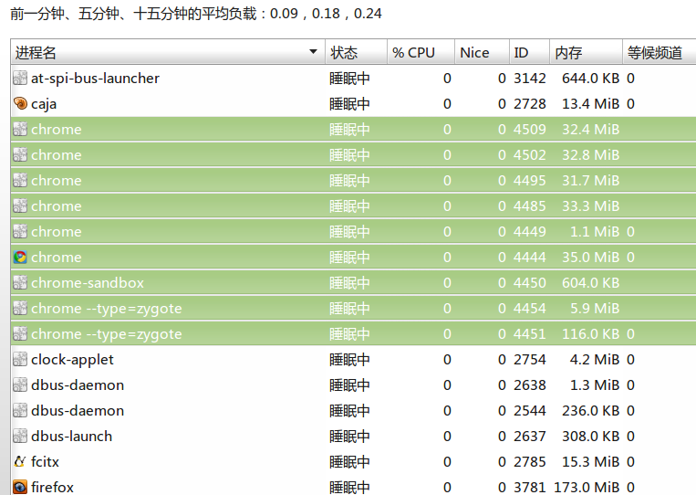This screenshot has height=495, width=696.
Task: Select the chrome-sandbox process name
Action: point(88,282)
